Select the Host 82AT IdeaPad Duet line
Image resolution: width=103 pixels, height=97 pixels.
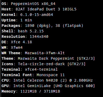click(x=39, y=9)
